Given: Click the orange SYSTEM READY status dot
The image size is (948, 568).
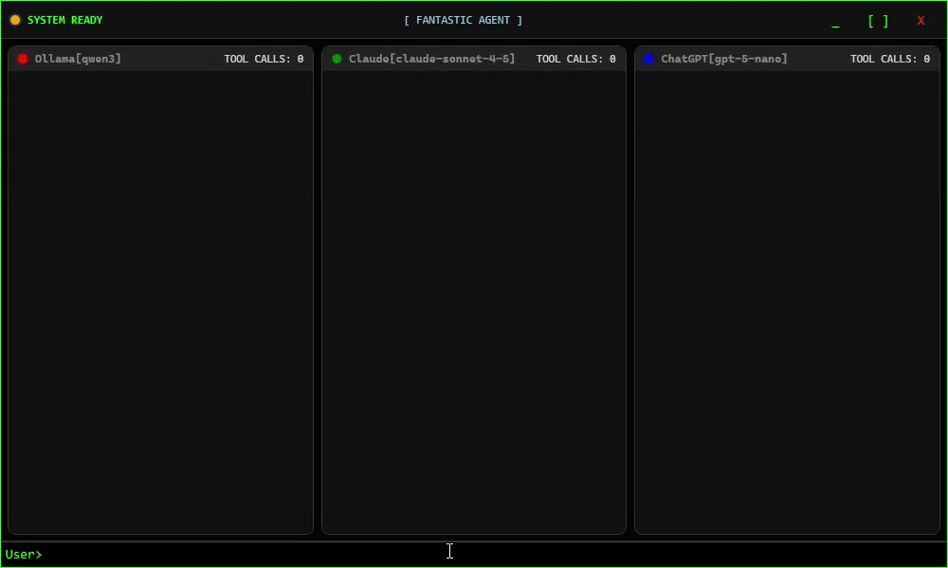Looking at the screenshot, I should click(x=15, y=20).
